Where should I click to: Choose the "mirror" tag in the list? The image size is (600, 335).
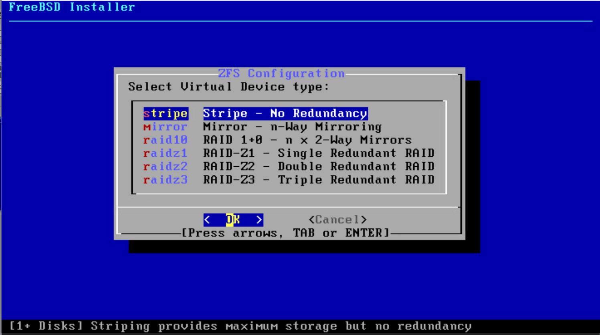(166, 127)
